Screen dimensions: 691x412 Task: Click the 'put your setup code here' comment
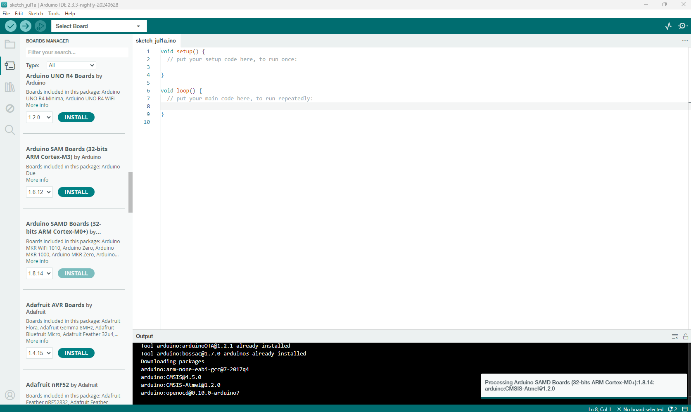click(232, 59)
